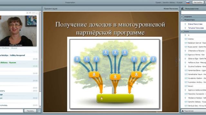Image resolution: width=206 pixels, height=115 pixels.
Task: Select the Russian flag language icon
Action: point(188,2)
